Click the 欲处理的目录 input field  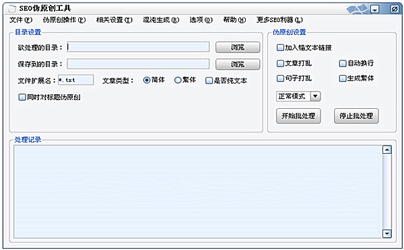coord(138,47)
